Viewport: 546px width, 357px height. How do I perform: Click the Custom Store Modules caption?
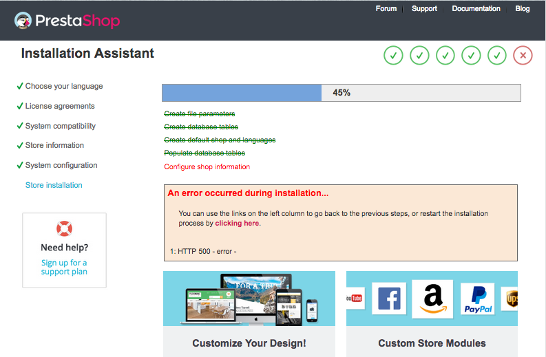[x=432, y=343]
